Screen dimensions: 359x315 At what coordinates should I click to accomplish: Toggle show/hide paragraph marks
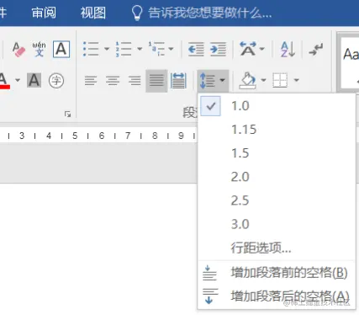pyautogui.click(x=316, y=50)
